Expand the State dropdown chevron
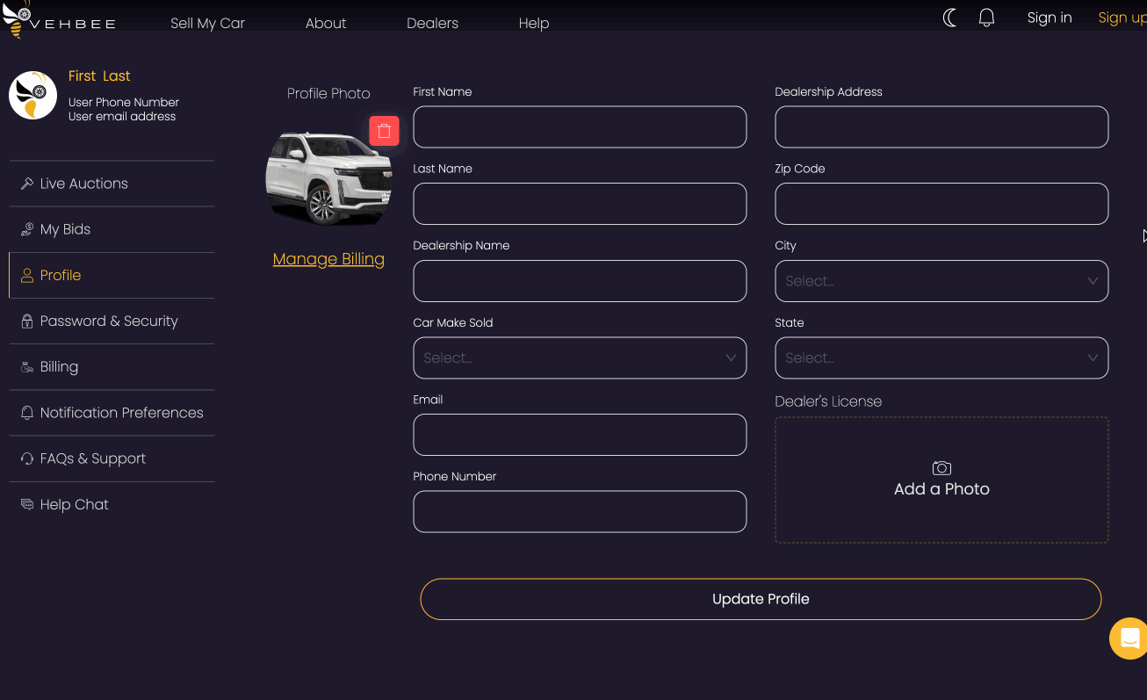 pos(1093,358)
